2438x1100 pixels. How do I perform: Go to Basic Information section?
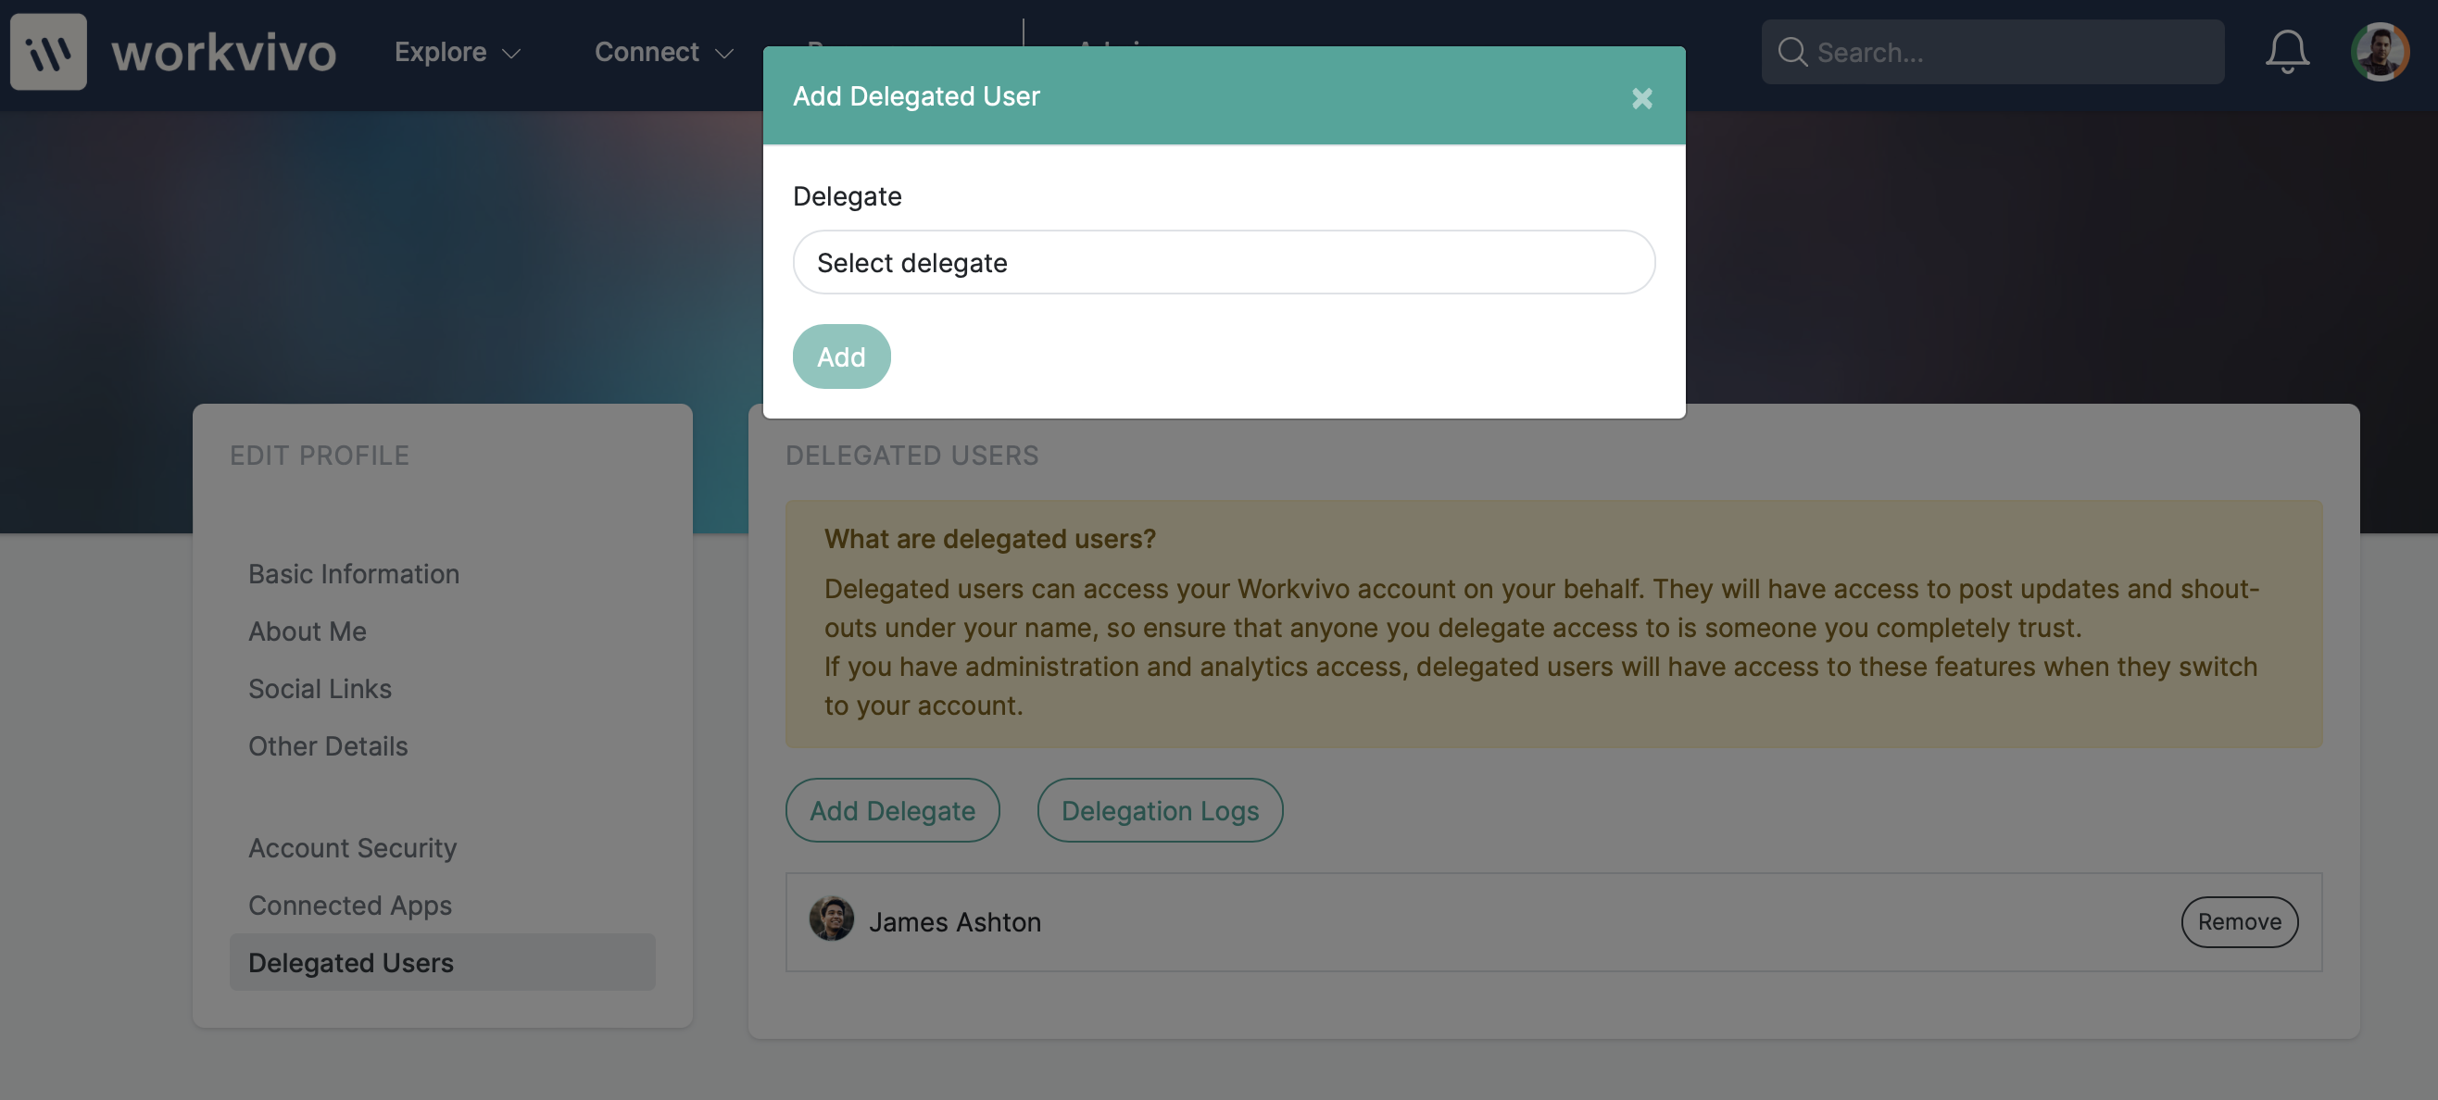pos(353,574)
